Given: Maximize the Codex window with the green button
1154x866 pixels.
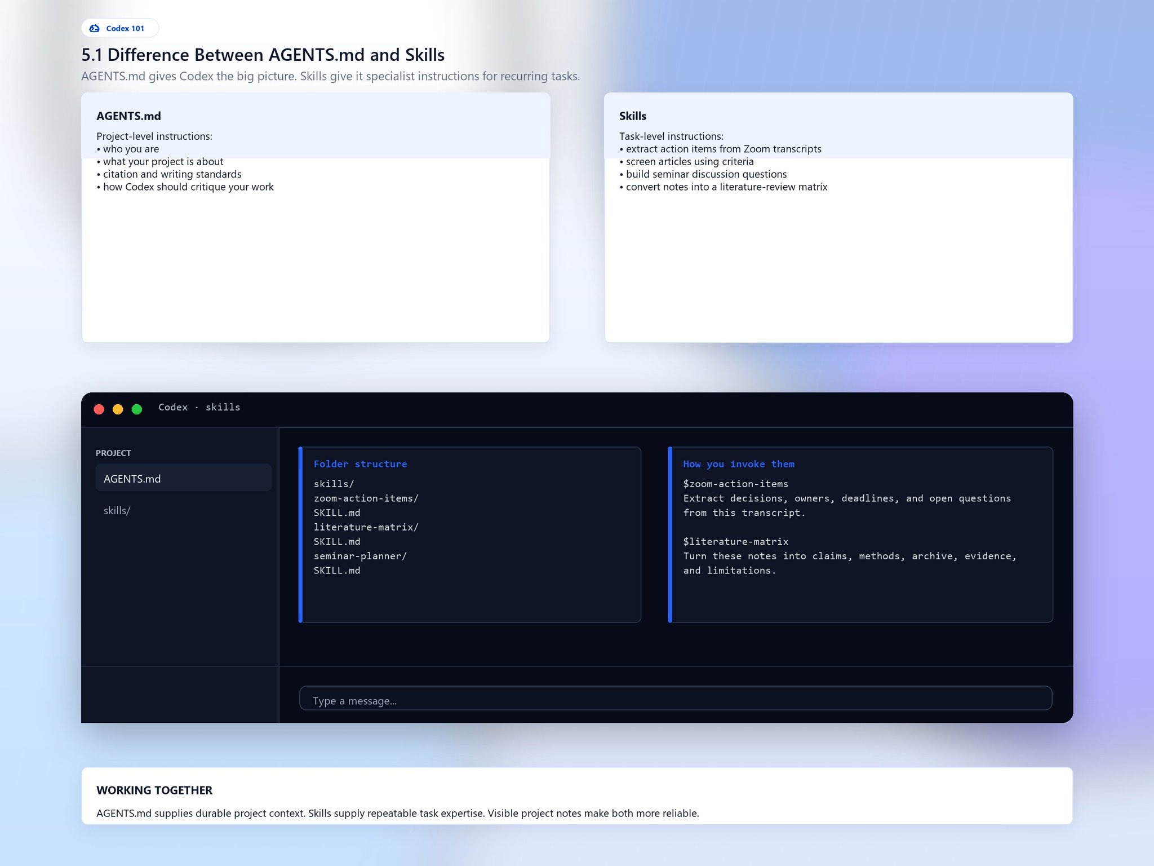Looking at the screenshot, I should 137,409.
